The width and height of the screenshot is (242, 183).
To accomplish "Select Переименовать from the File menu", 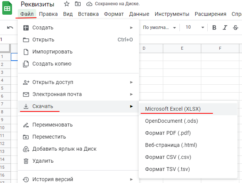I will (x=78, y=125).
